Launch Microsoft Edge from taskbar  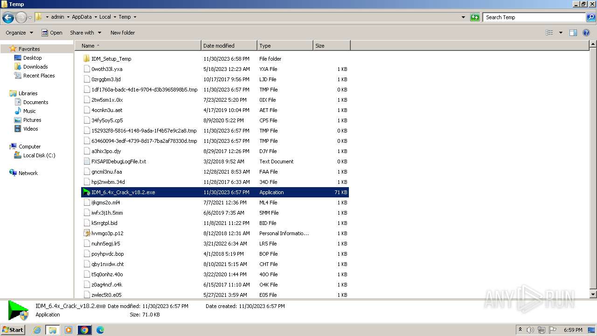[x=100, y=330]
